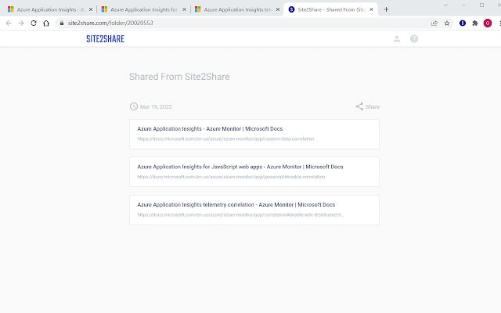Click the share page icon in address bar
The image size is (501, 313).
click(x=434, y=23)
